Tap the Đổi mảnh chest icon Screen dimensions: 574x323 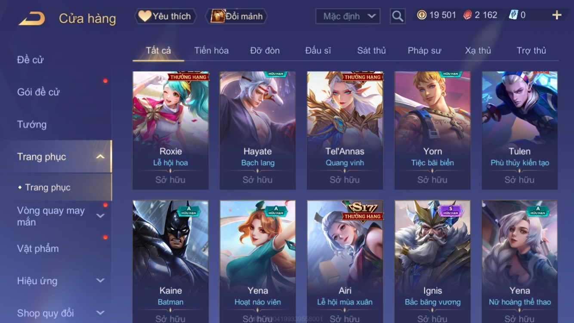(x=218, y=16)
